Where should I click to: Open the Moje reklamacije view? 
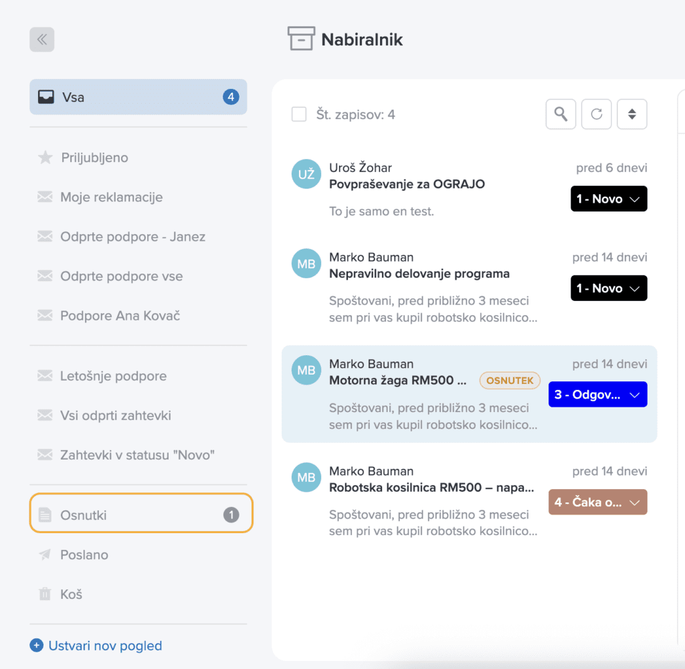[111, 197]
